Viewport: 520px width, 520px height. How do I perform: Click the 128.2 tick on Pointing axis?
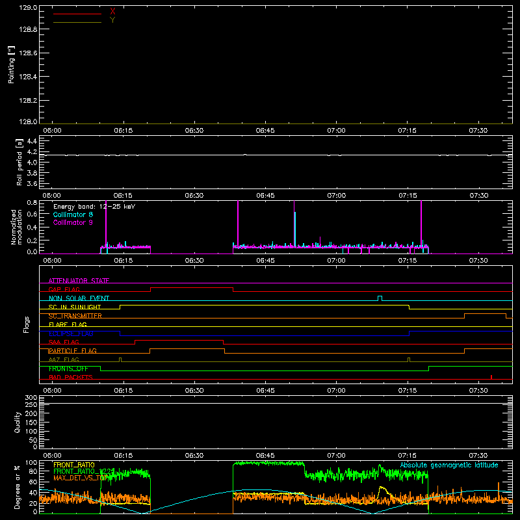(28, 101)
